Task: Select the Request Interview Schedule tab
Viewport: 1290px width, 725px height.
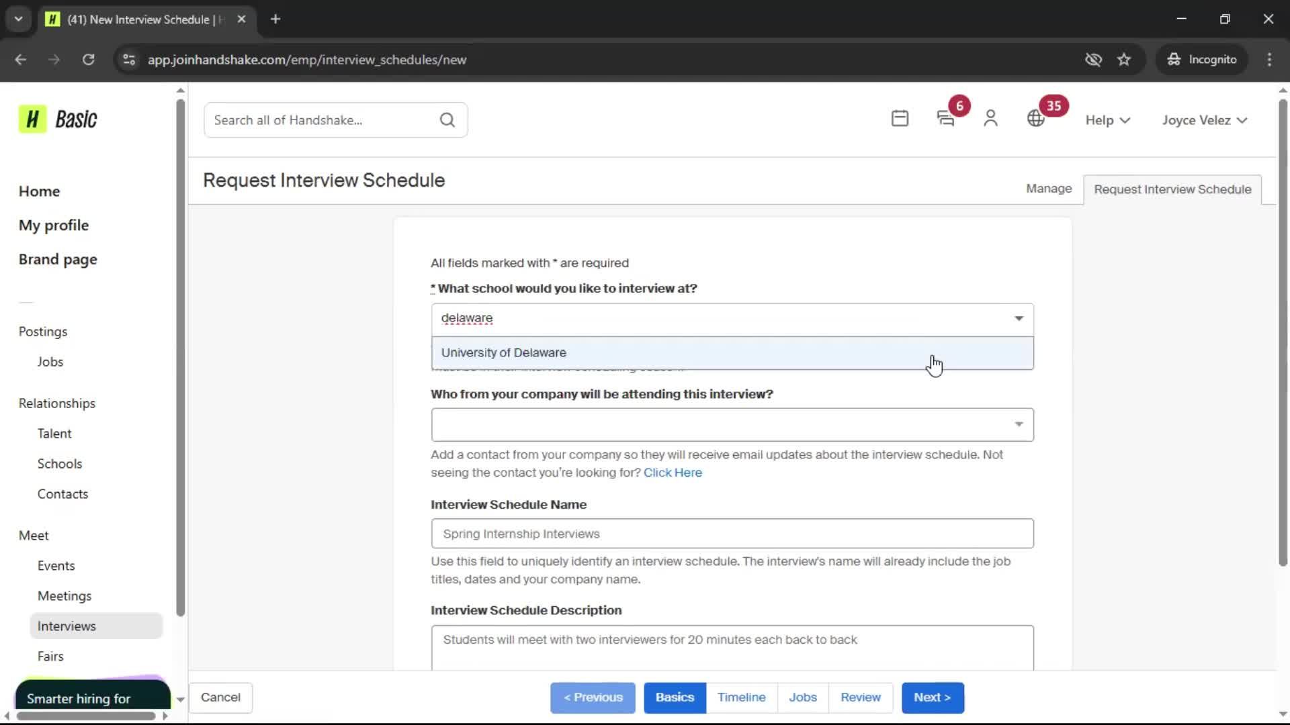Action: click(x=1172, y=189)
